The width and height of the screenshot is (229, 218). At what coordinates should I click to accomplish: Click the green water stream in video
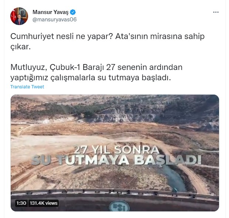[x=174, y=178]
